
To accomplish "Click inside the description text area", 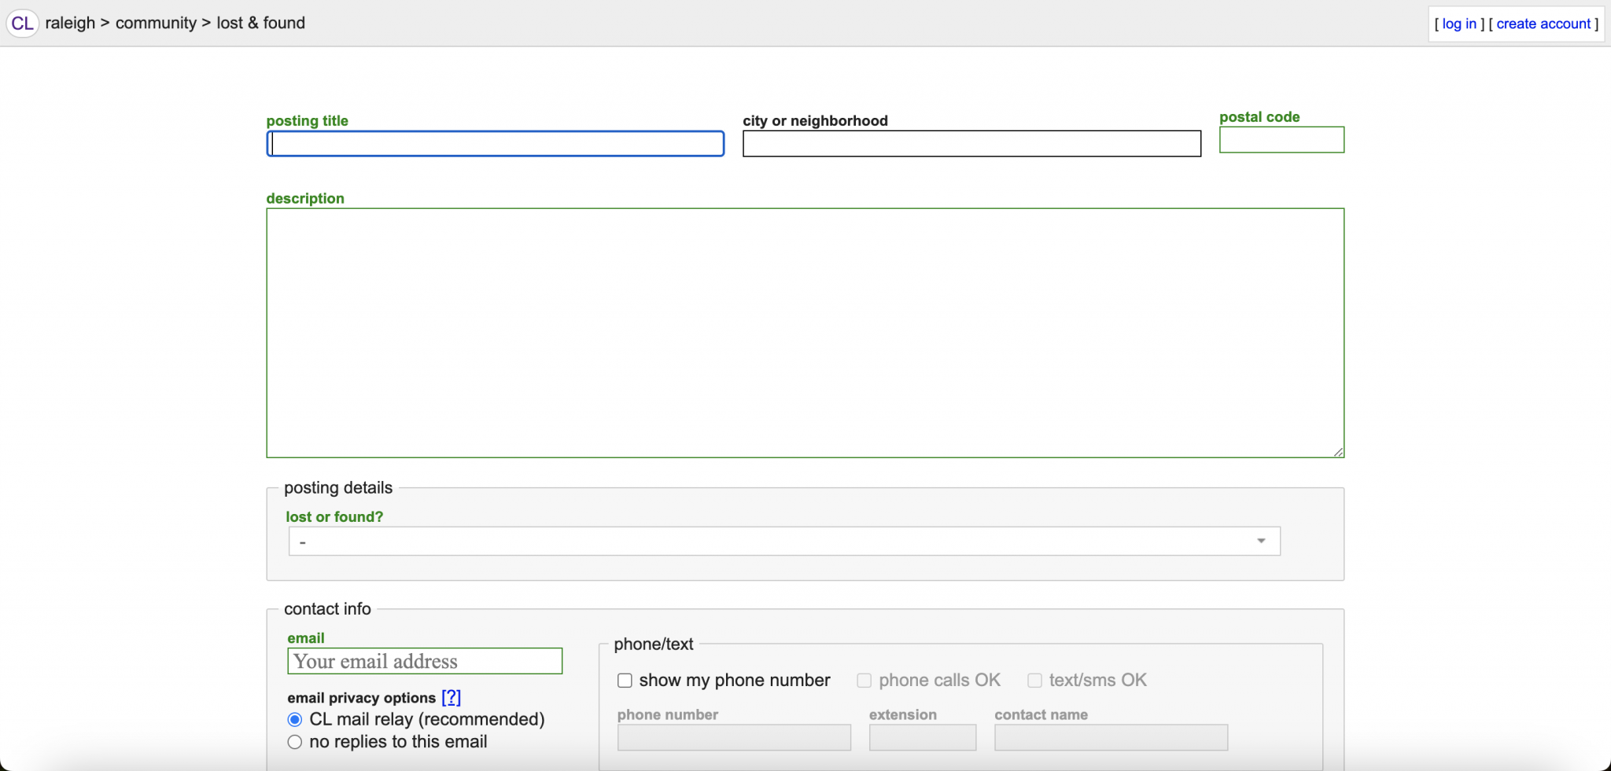I will [805, 332].
